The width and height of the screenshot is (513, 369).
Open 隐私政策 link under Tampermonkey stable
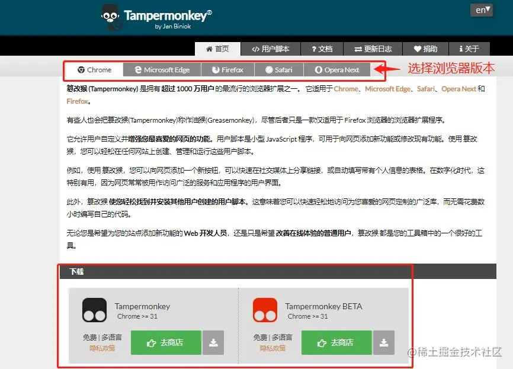tap(102, 348)
